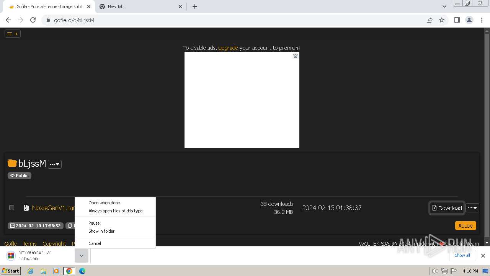Open the Gofile sidebar menu toggle

pyautogui.click(x=13, y=34)
